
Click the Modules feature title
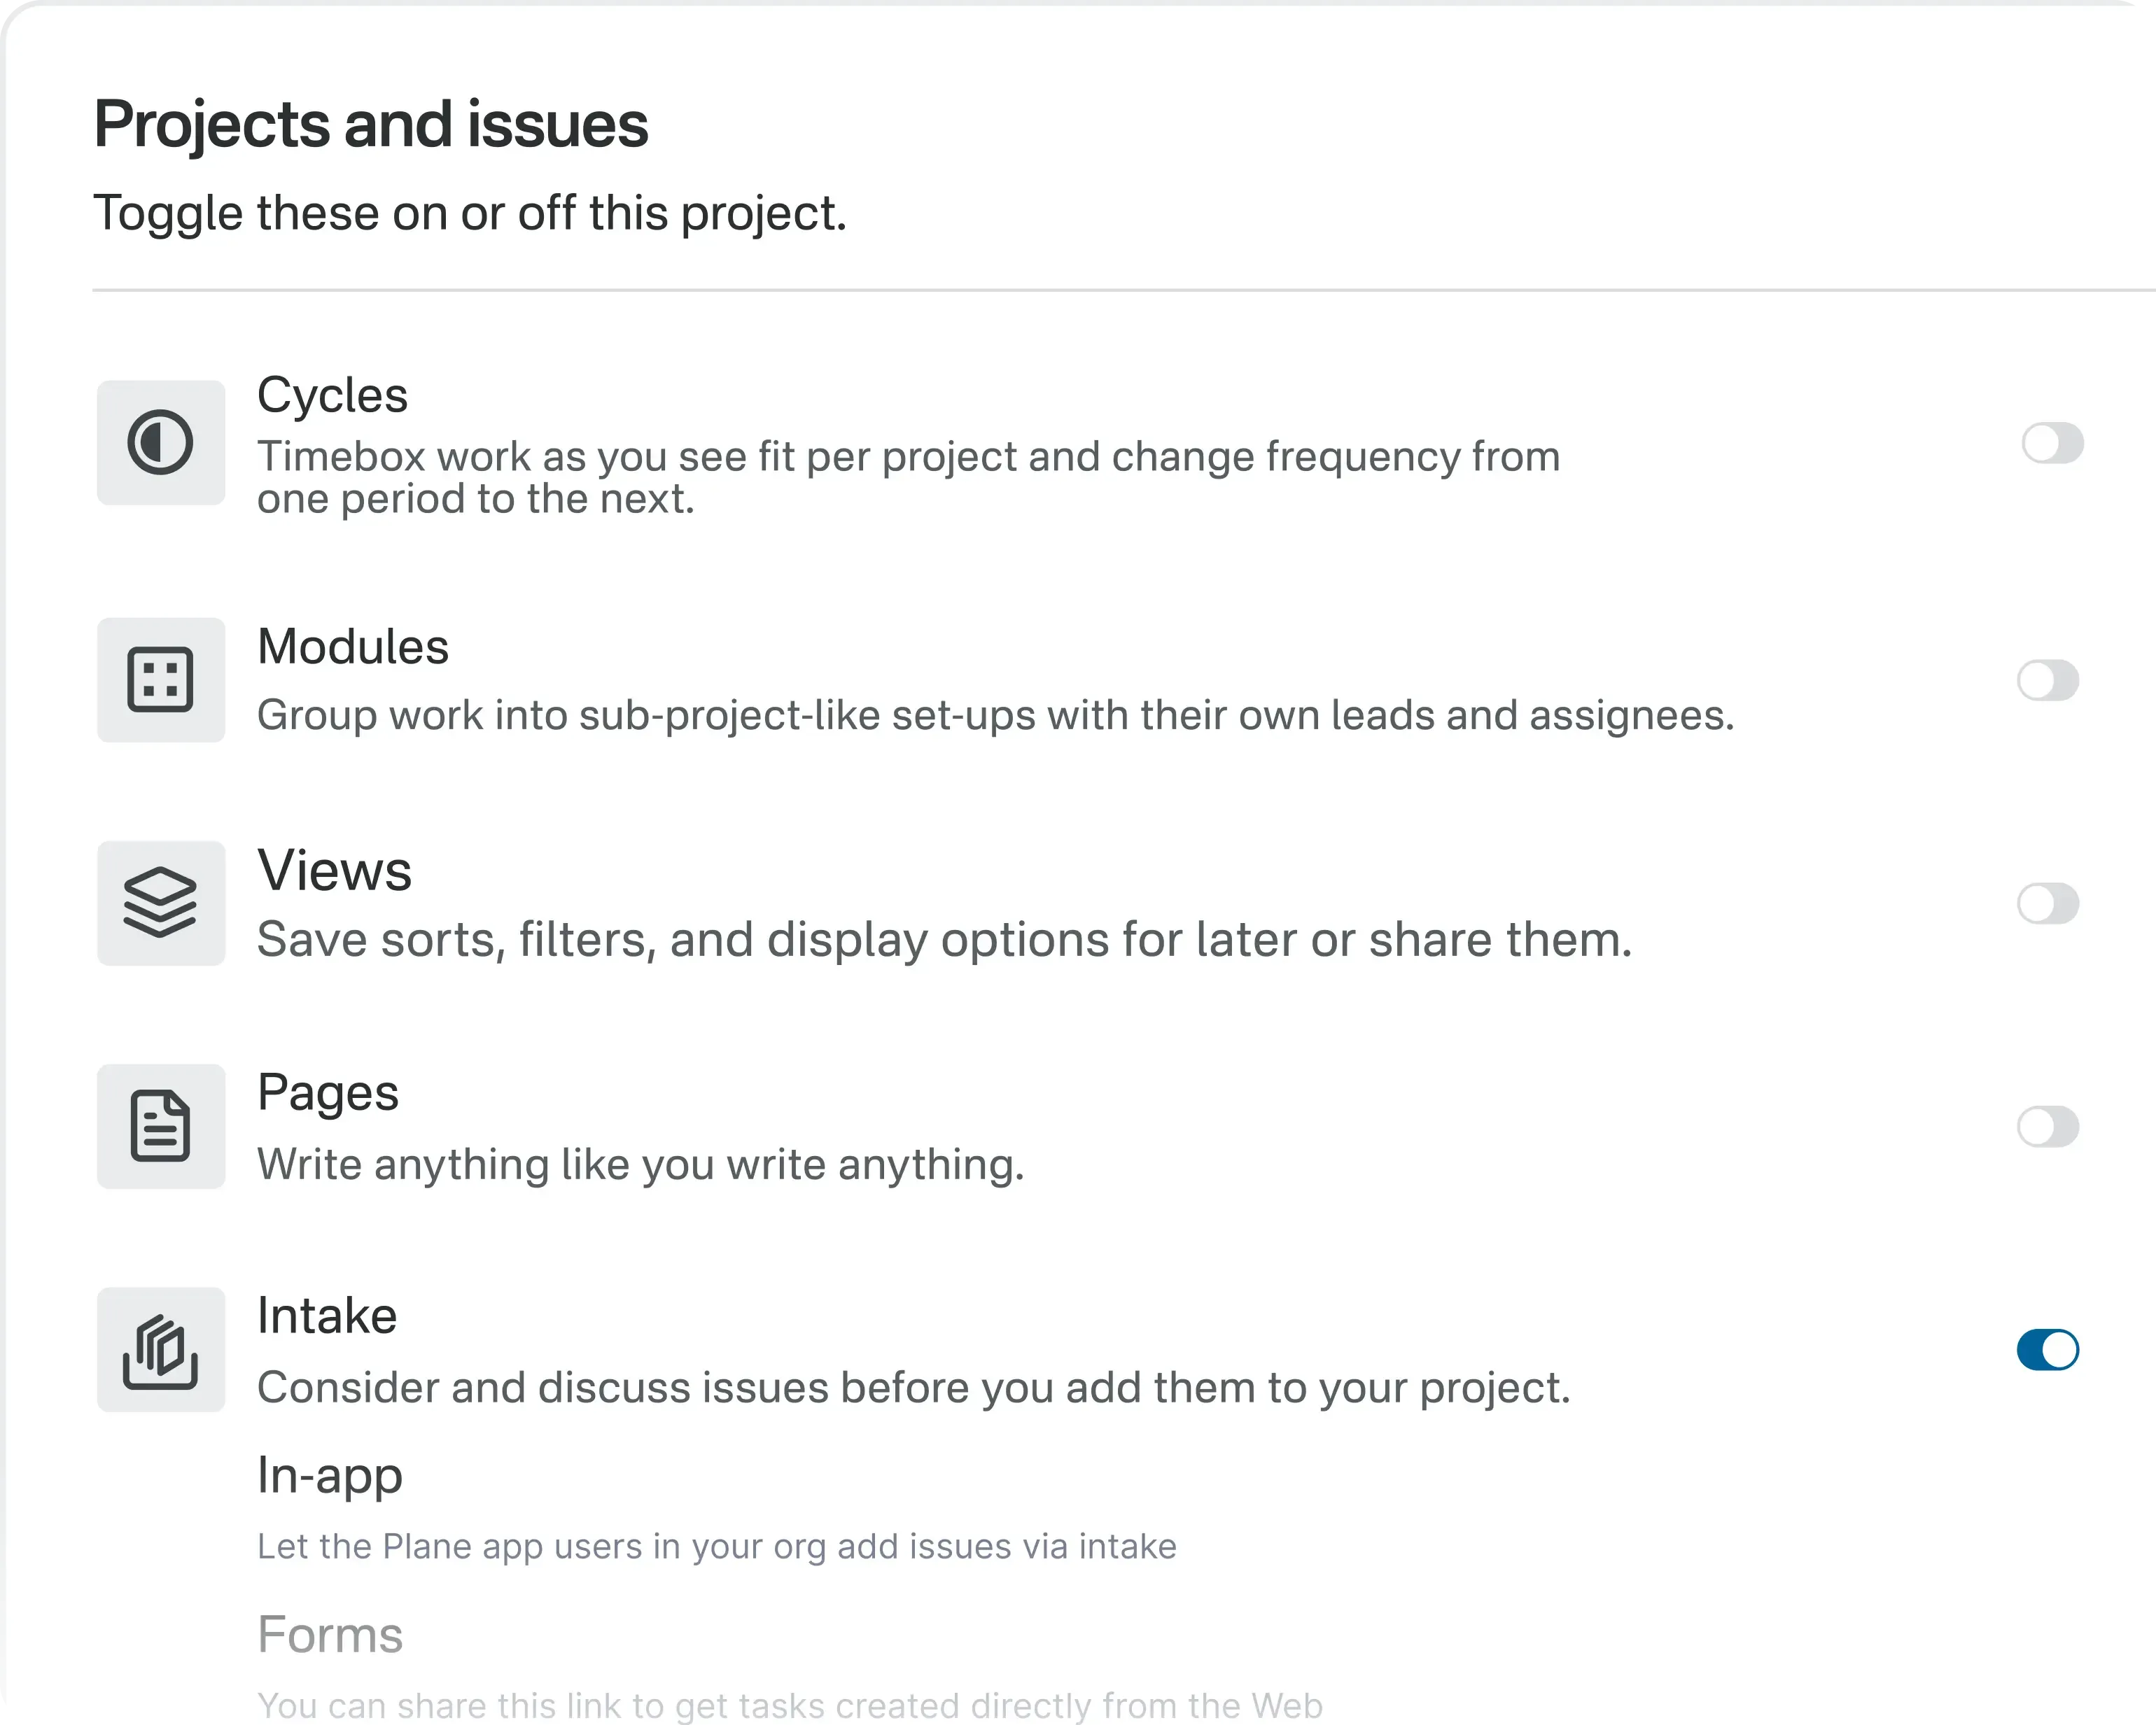pos(352,647)
